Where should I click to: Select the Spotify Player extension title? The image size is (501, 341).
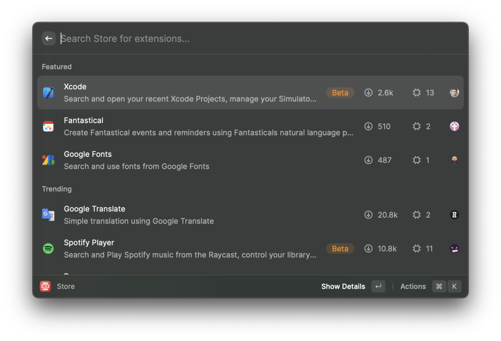(x=89, y=243)
